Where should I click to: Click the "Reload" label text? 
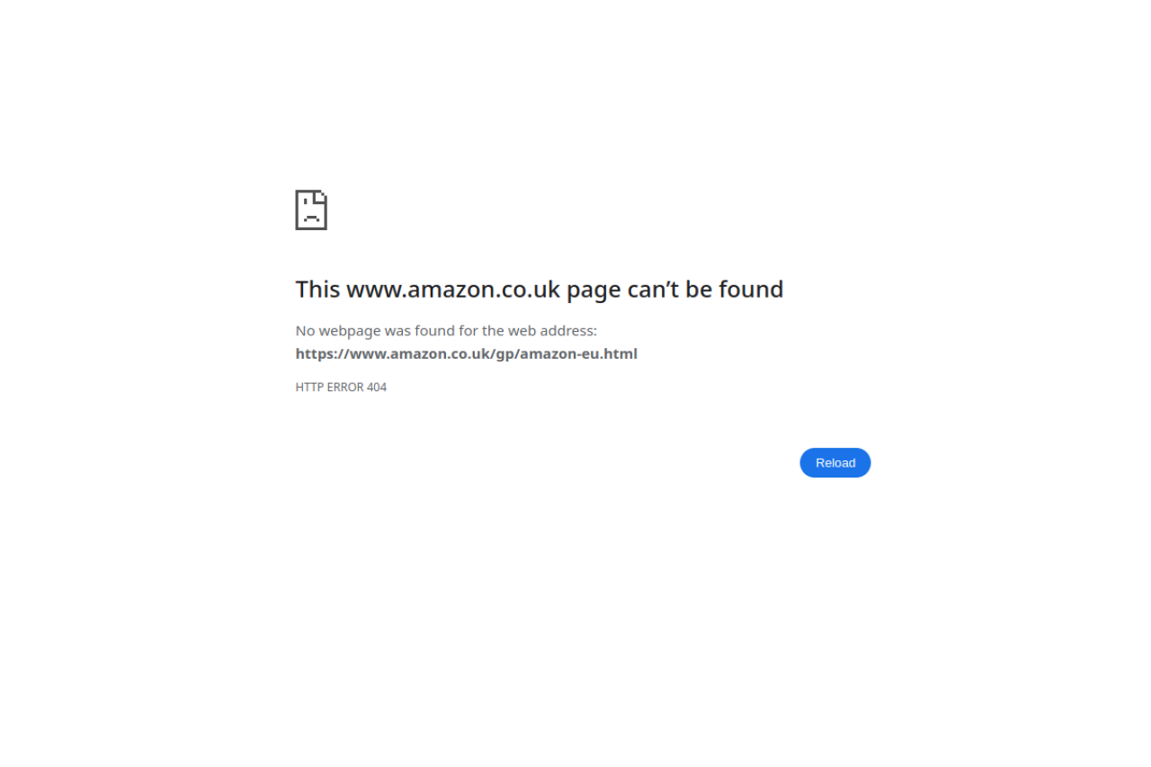pyautogui.click(x=835, y=462)
